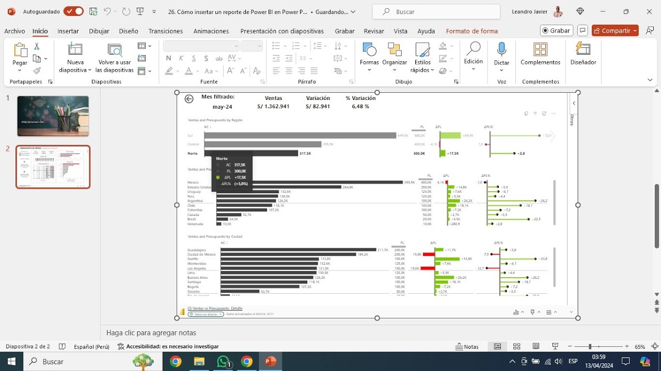
Task: Open the Insertar tab
Action: [68, 31]
